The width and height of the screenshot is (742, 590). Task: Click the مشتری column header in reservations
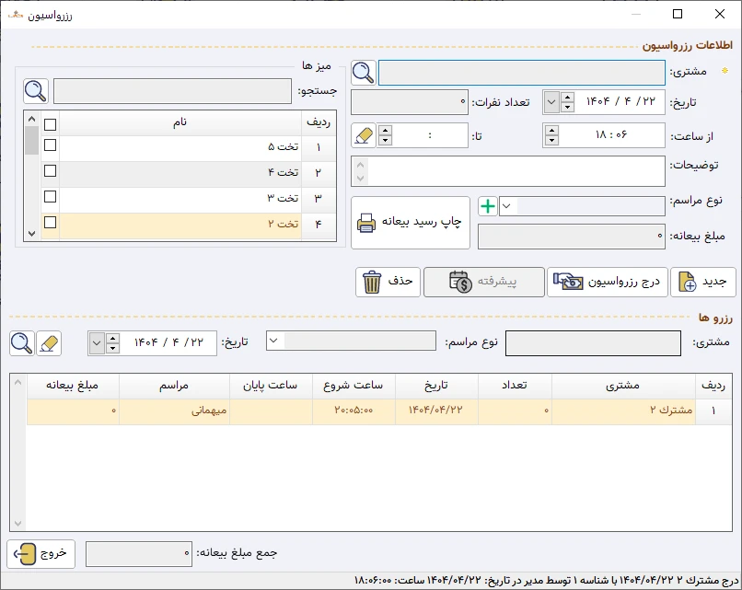click(622, 386)
